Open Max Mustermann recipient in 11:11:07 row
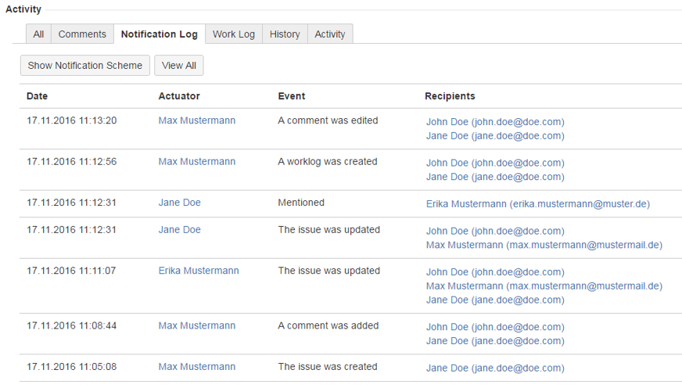 coord(544,286)
